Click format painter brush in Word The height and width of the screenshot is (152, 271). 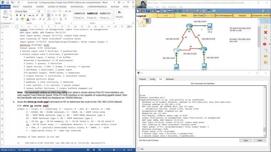click(11, 19)
